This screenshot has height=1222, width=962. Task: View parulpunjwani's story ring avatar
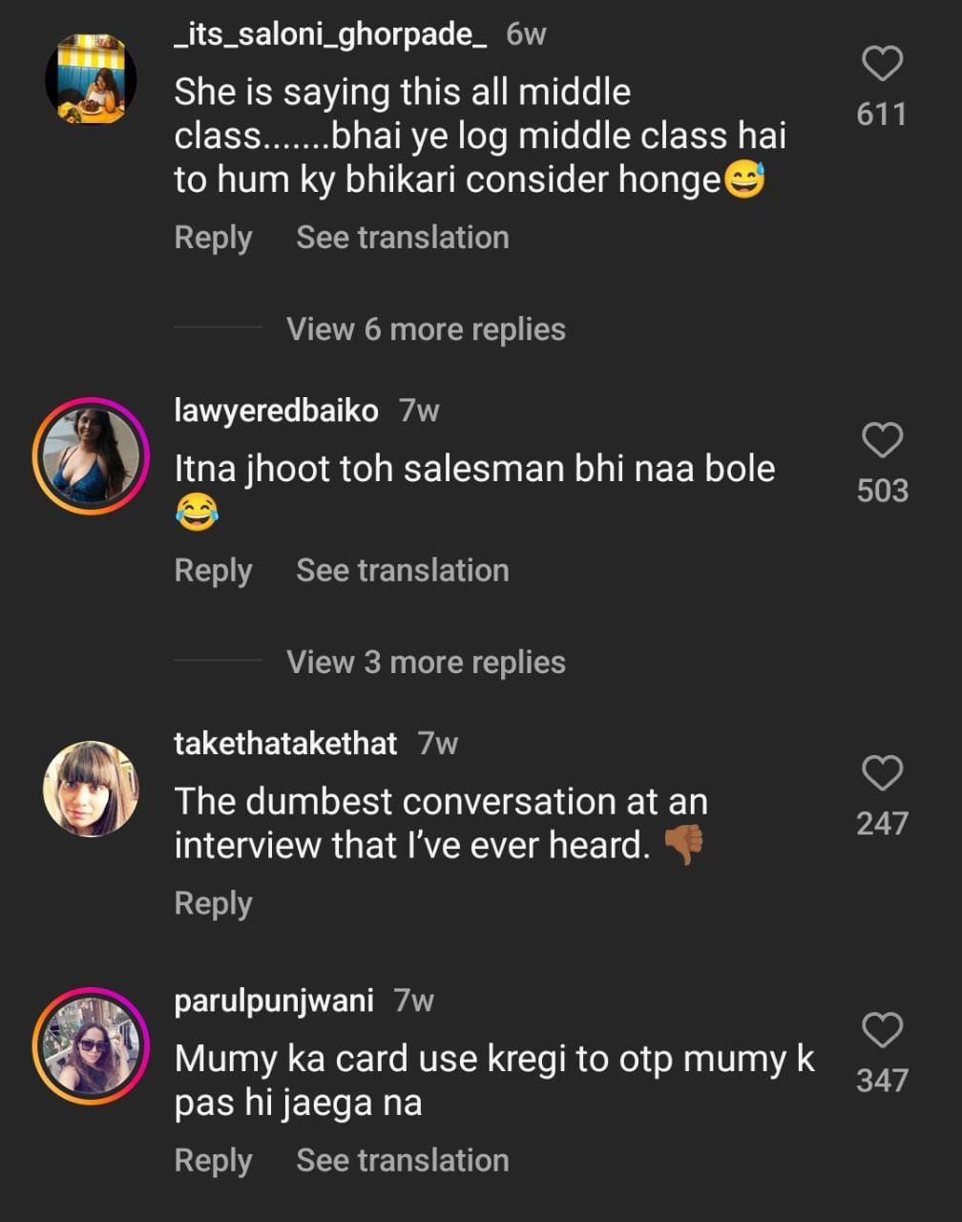pos(91,1045)
